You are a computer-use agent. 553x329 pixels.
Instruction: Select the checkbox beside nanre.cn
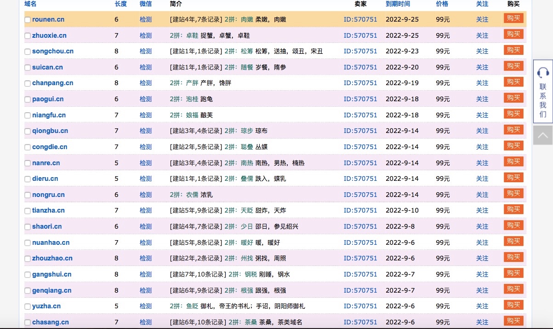(x=28, y=163)
